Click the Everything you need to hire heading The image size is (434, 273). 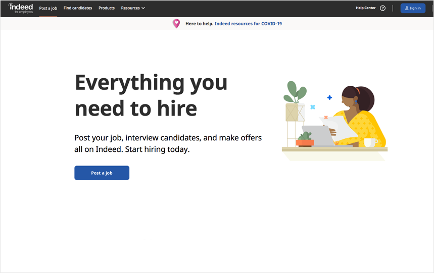click(151, 95)
